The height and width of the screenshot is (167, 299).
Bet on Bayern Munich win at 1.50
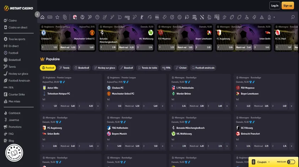point(151,146)
